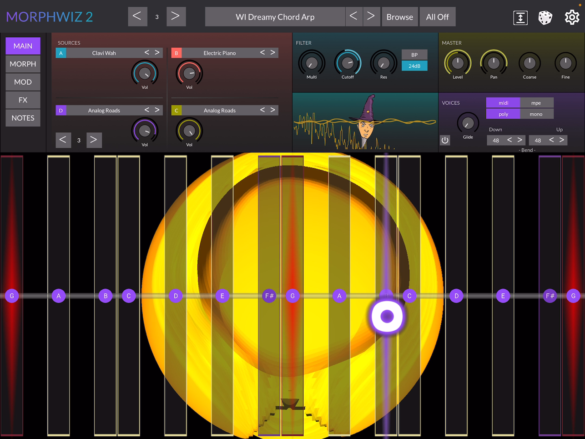Select previous preset before Browse
This screenshot has width=585, height=439.
[x=353, y=17]
